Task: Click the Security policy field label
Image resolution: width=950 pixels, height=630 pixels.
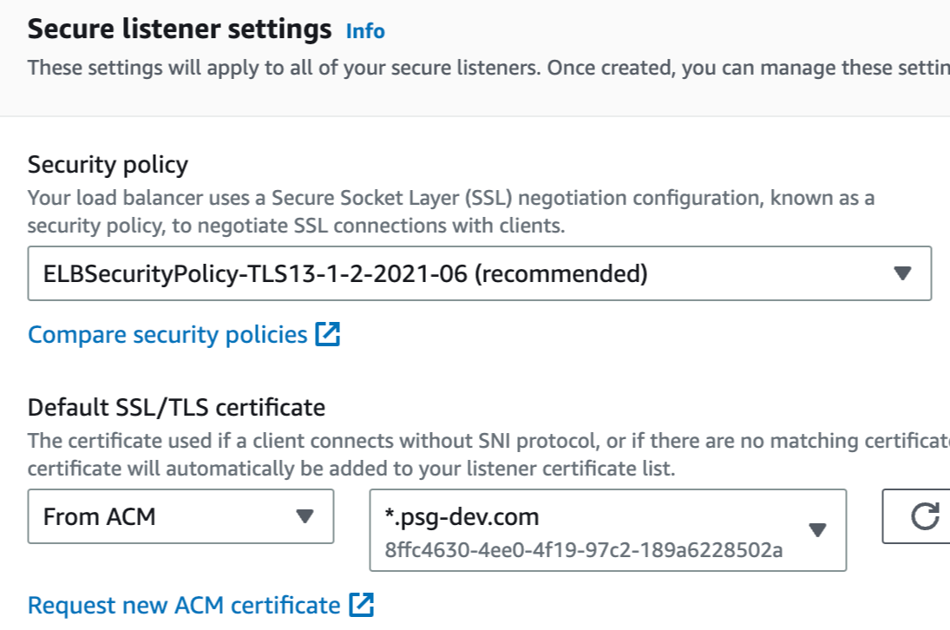Action: click(x=108, y=164)
